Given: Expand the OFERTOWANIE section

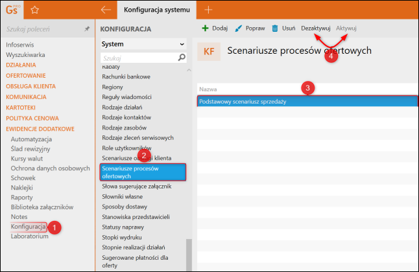Looking at the screenshot, I should pyautogui.click(x=26, y=76).
